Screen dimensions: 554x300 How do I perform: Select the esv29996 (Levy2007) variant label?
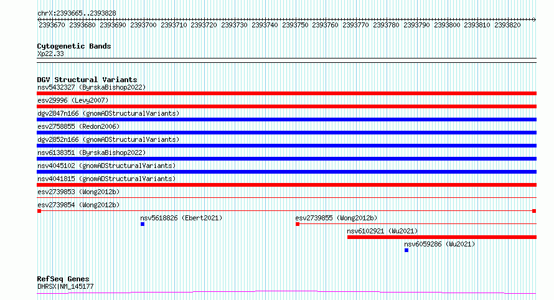73,100
